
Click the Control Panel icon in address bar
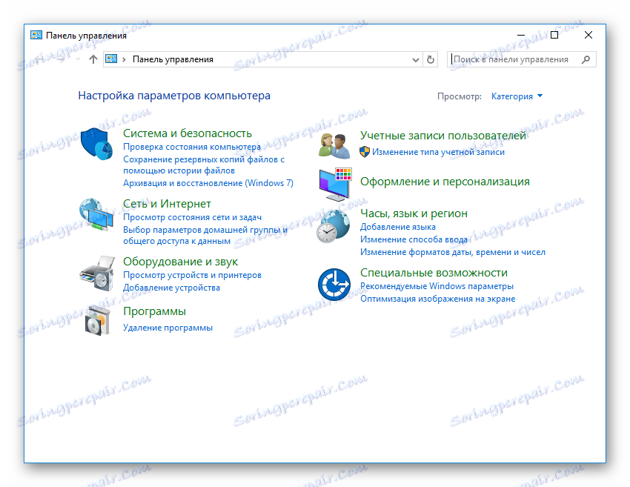coord(111,59)
